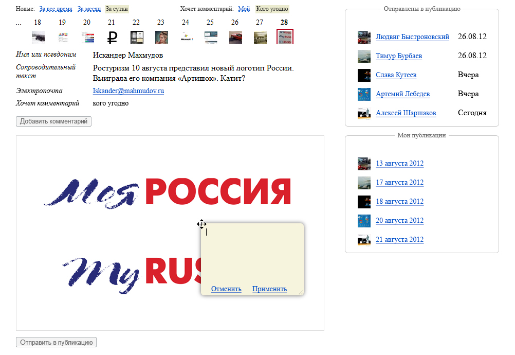Click inside the comment text area
515x355 pixels.
pos(252,252)
